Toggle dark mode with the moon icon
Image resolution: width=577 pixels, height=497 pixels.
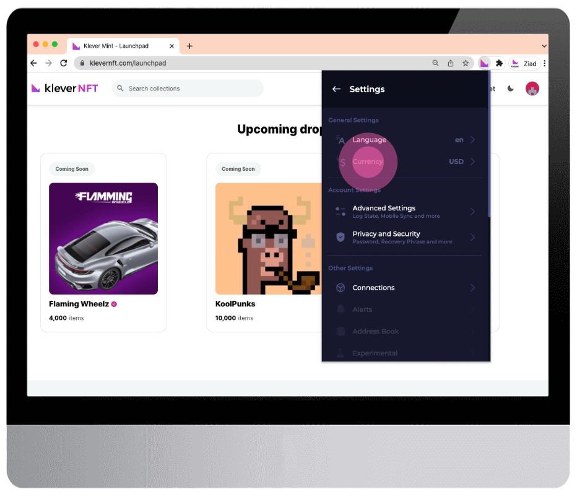click(x=510, y=89)
